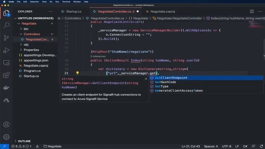Click Ln 21, Col 43 in status bar
265x149 pixels.
point(190,146)
